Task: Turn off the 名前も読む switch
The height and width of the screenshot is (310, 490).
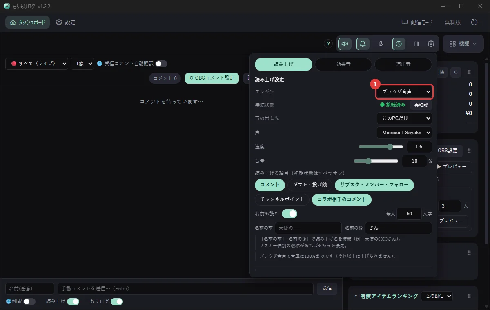Action: tap(290, 214)
